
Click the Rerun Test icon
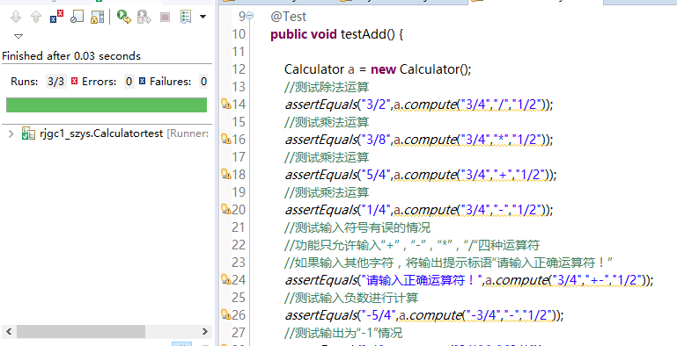(123, 17)
